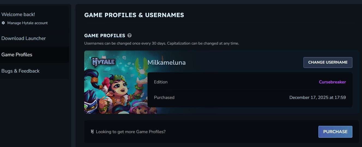This screenshot has height=147, width=362.
Task: Click the Welcome back! greeting text
Action: coord(18,14)
